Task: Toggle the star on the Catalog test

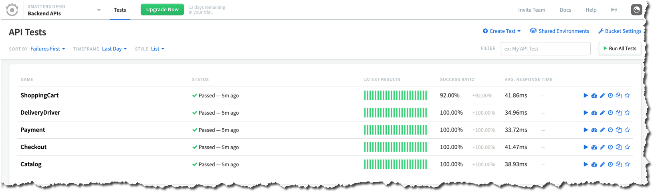Action: (x=627, y=164)
